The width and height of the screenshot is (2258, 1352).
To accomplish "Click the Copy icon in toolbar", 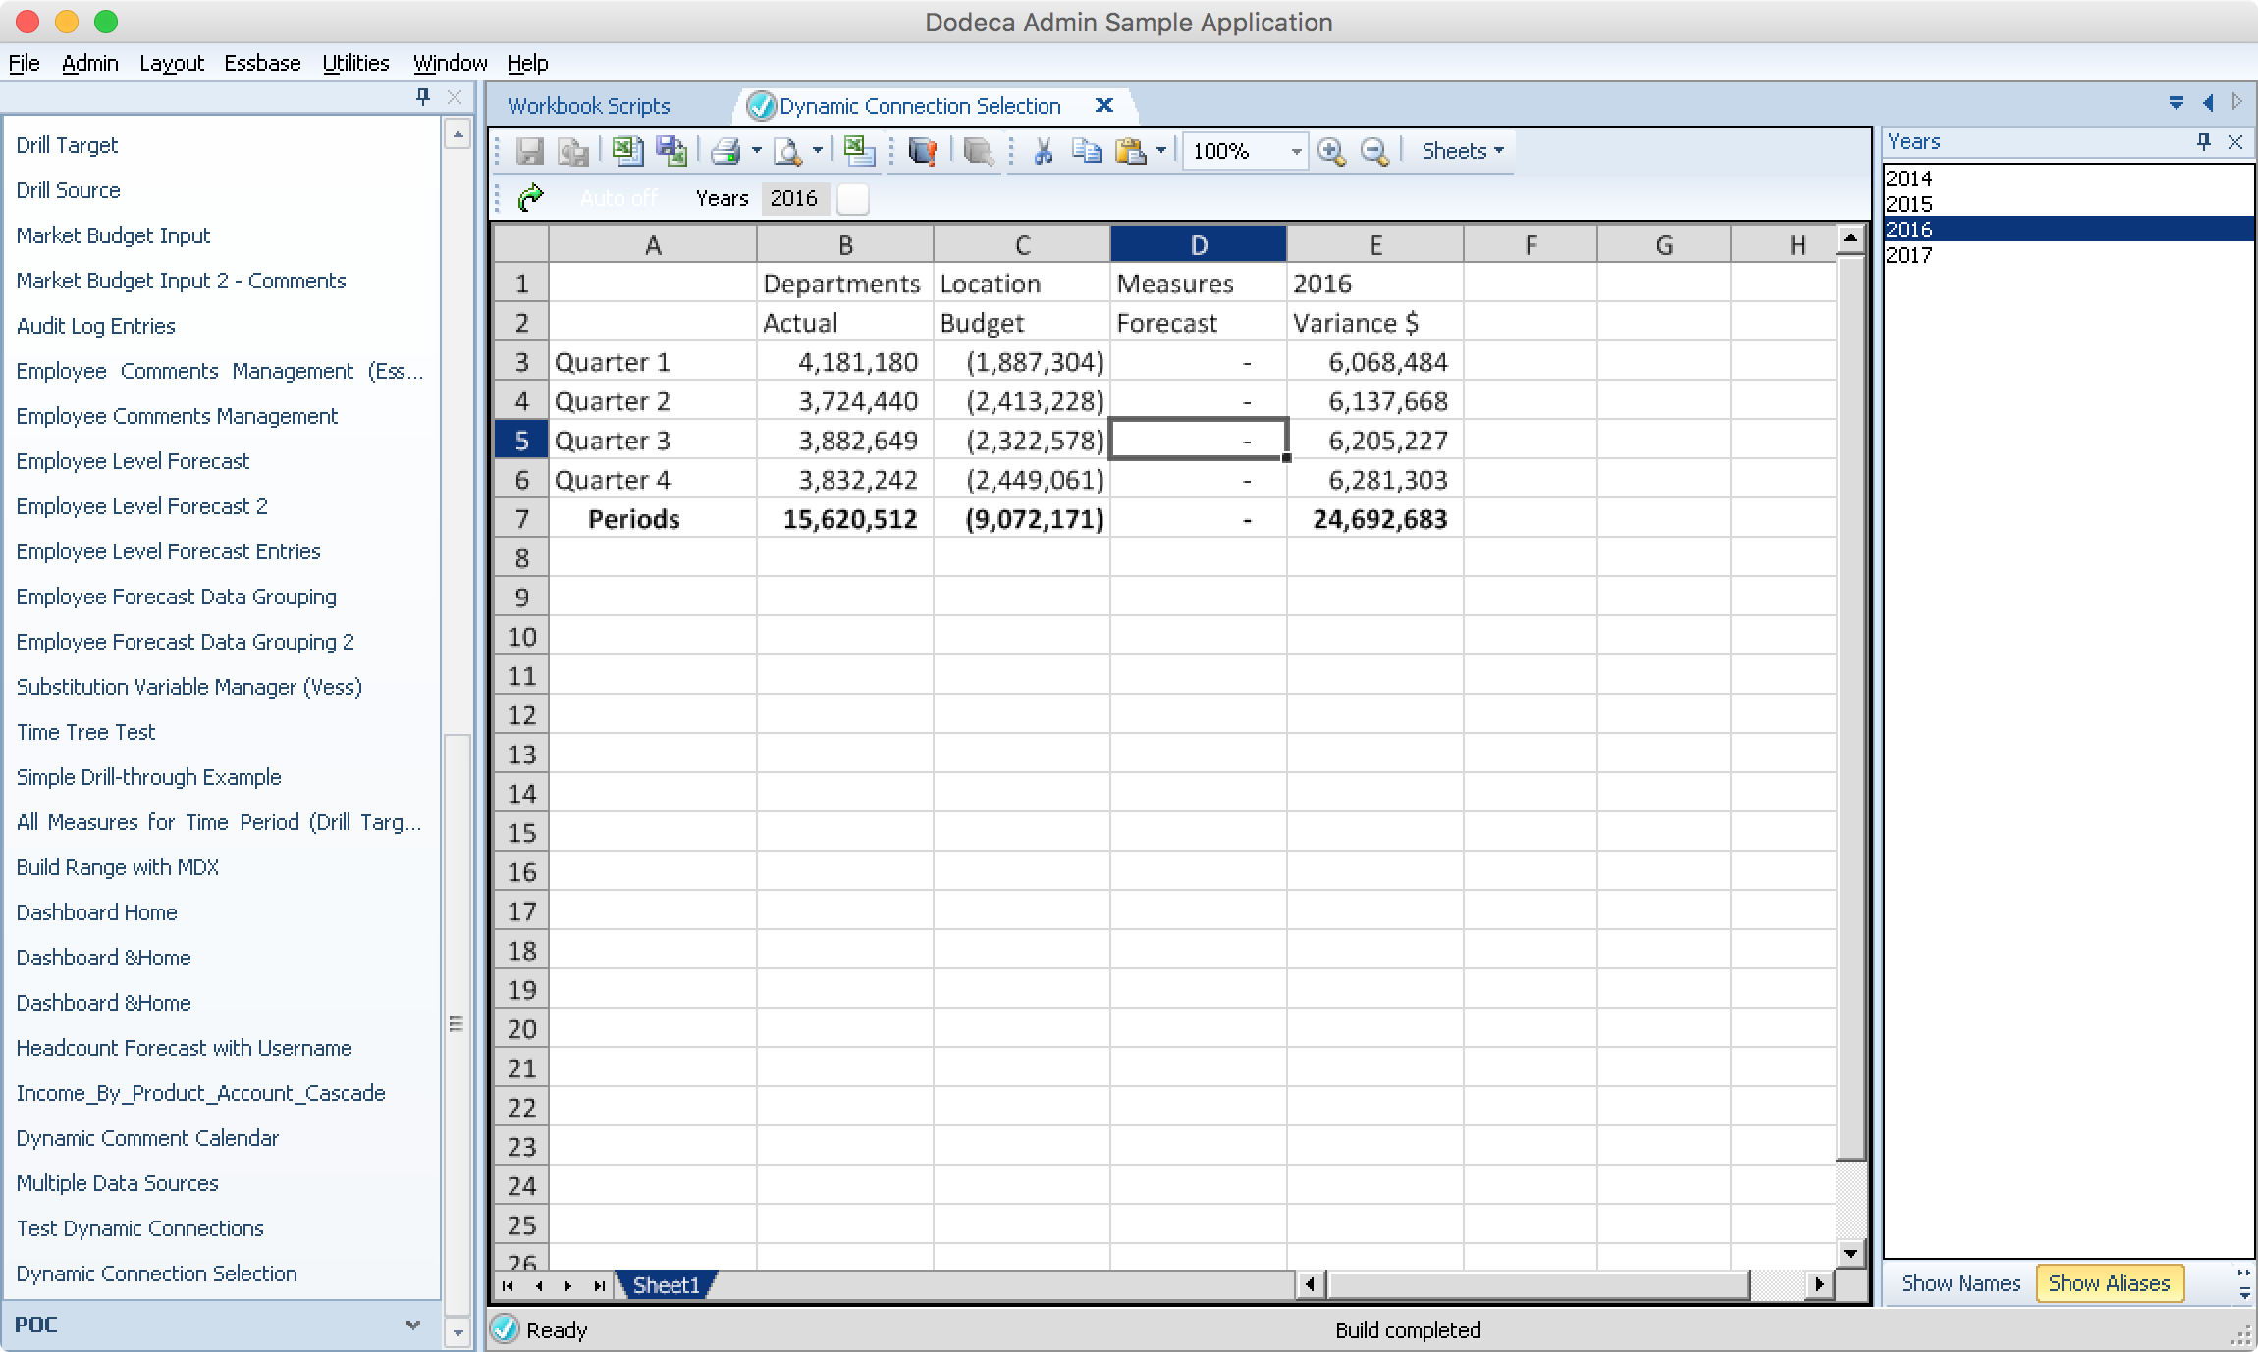I will (x=1086, y=151).
